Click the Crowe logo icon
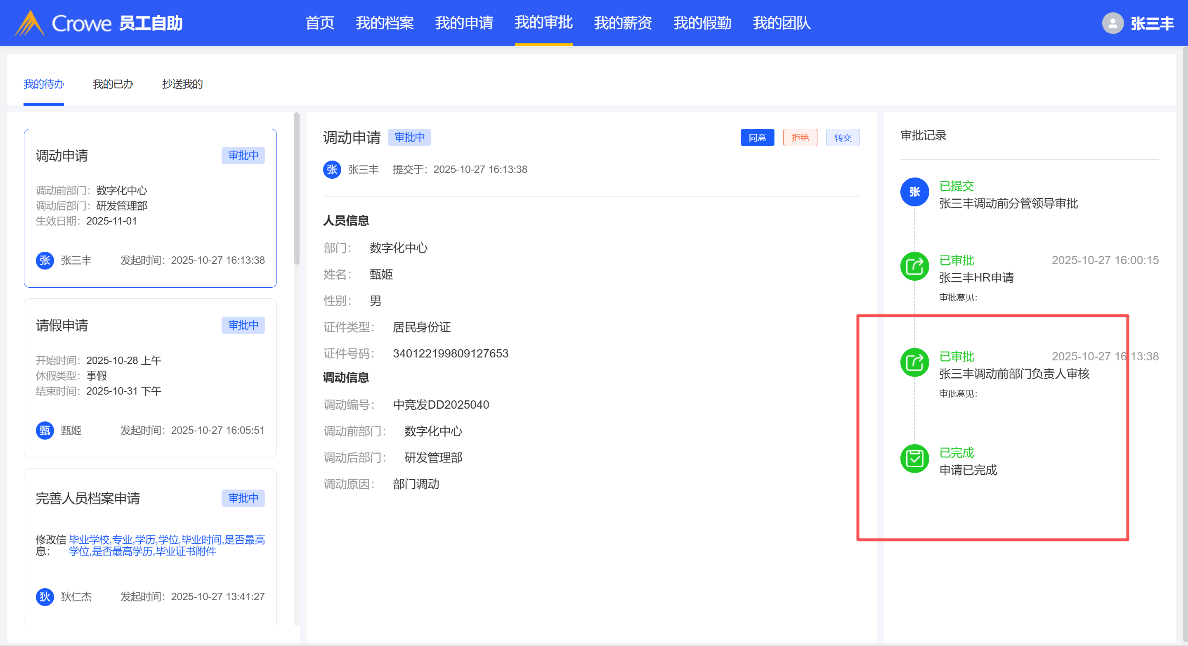This screenshot has height=646, width=1188. [x=29, y=23]
